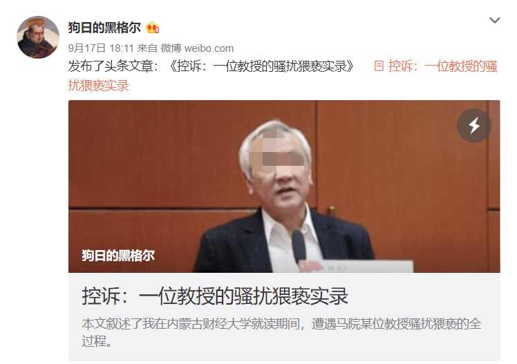Click the crown membership badge icon
Screen dimensions: 517x364
152,28
